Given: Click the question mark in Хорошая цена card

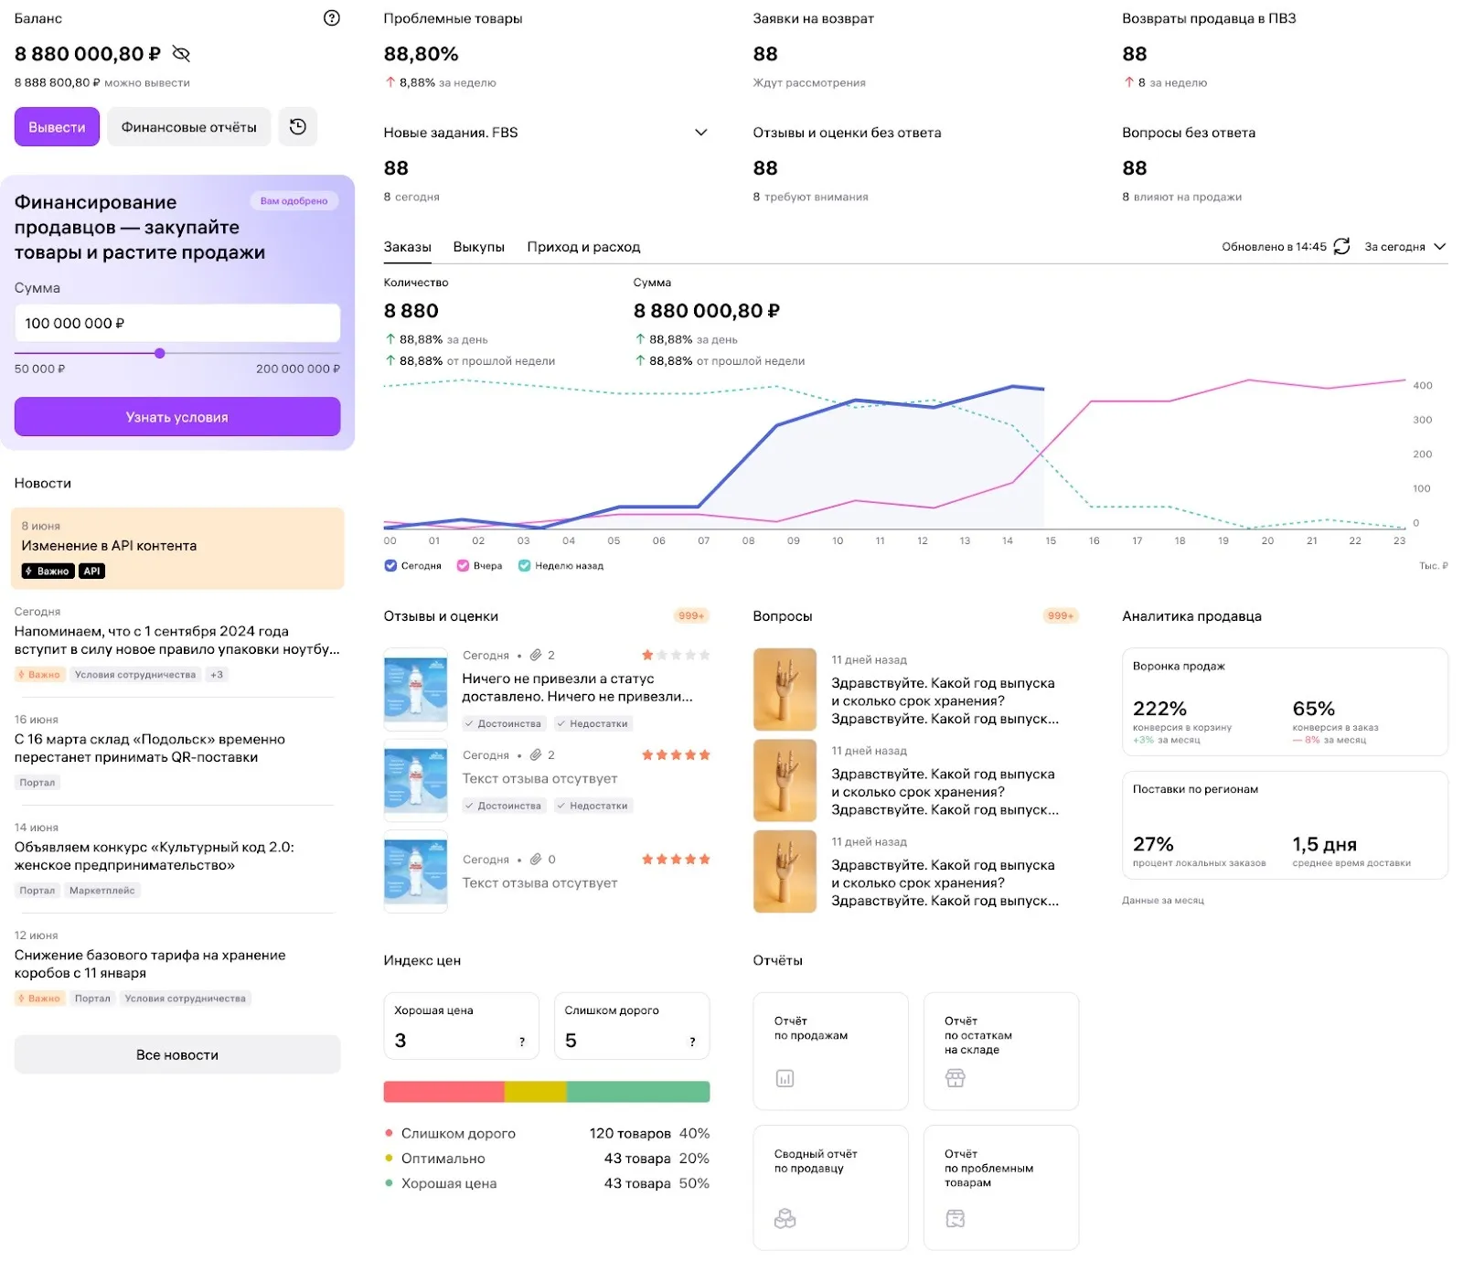Looking at the screenshot, I should point(522,1042).
